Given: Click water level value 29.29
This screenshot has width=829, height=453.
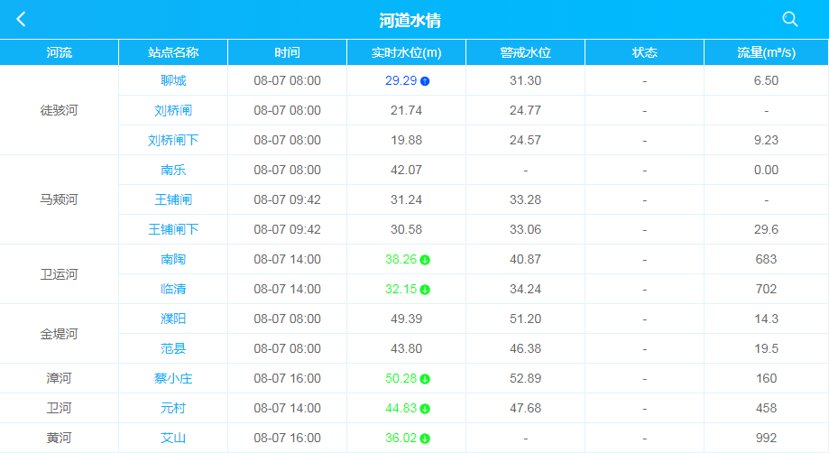Looking at the screenshot, I should click(x=401, y=80).
